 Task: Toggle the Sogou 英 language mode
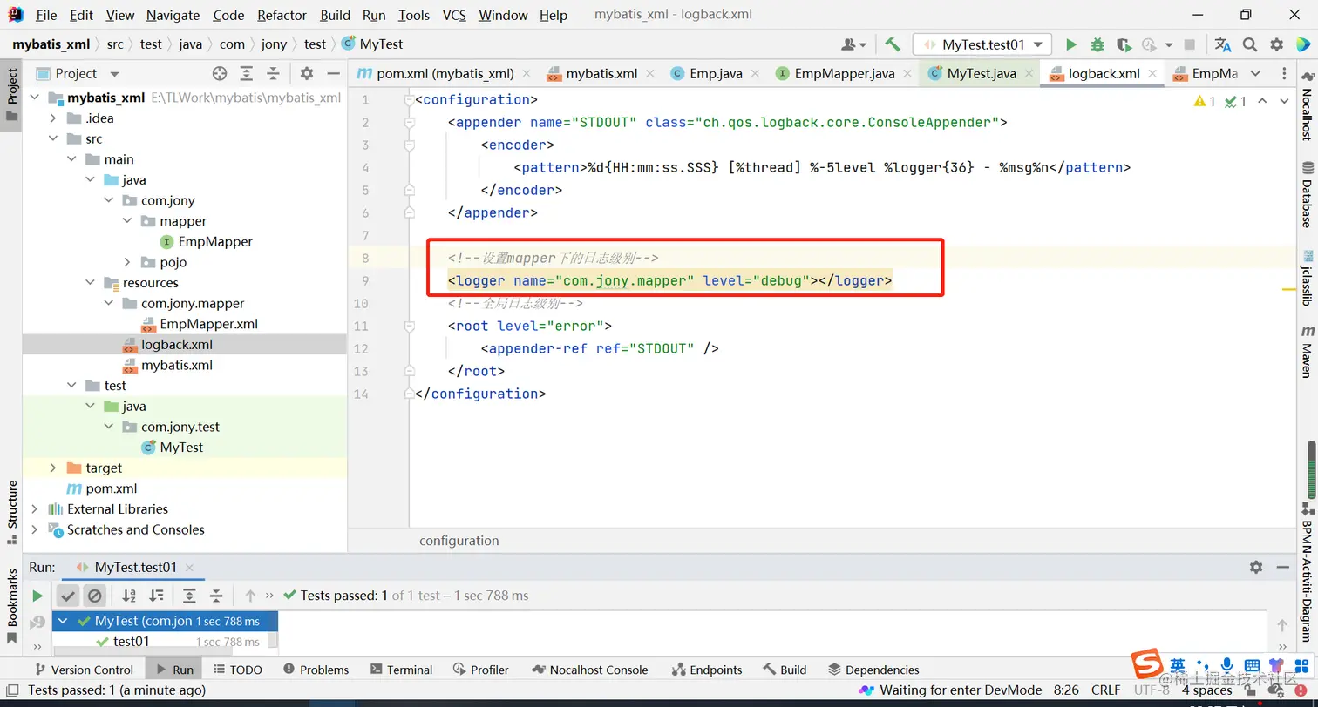click(1178, 665)
